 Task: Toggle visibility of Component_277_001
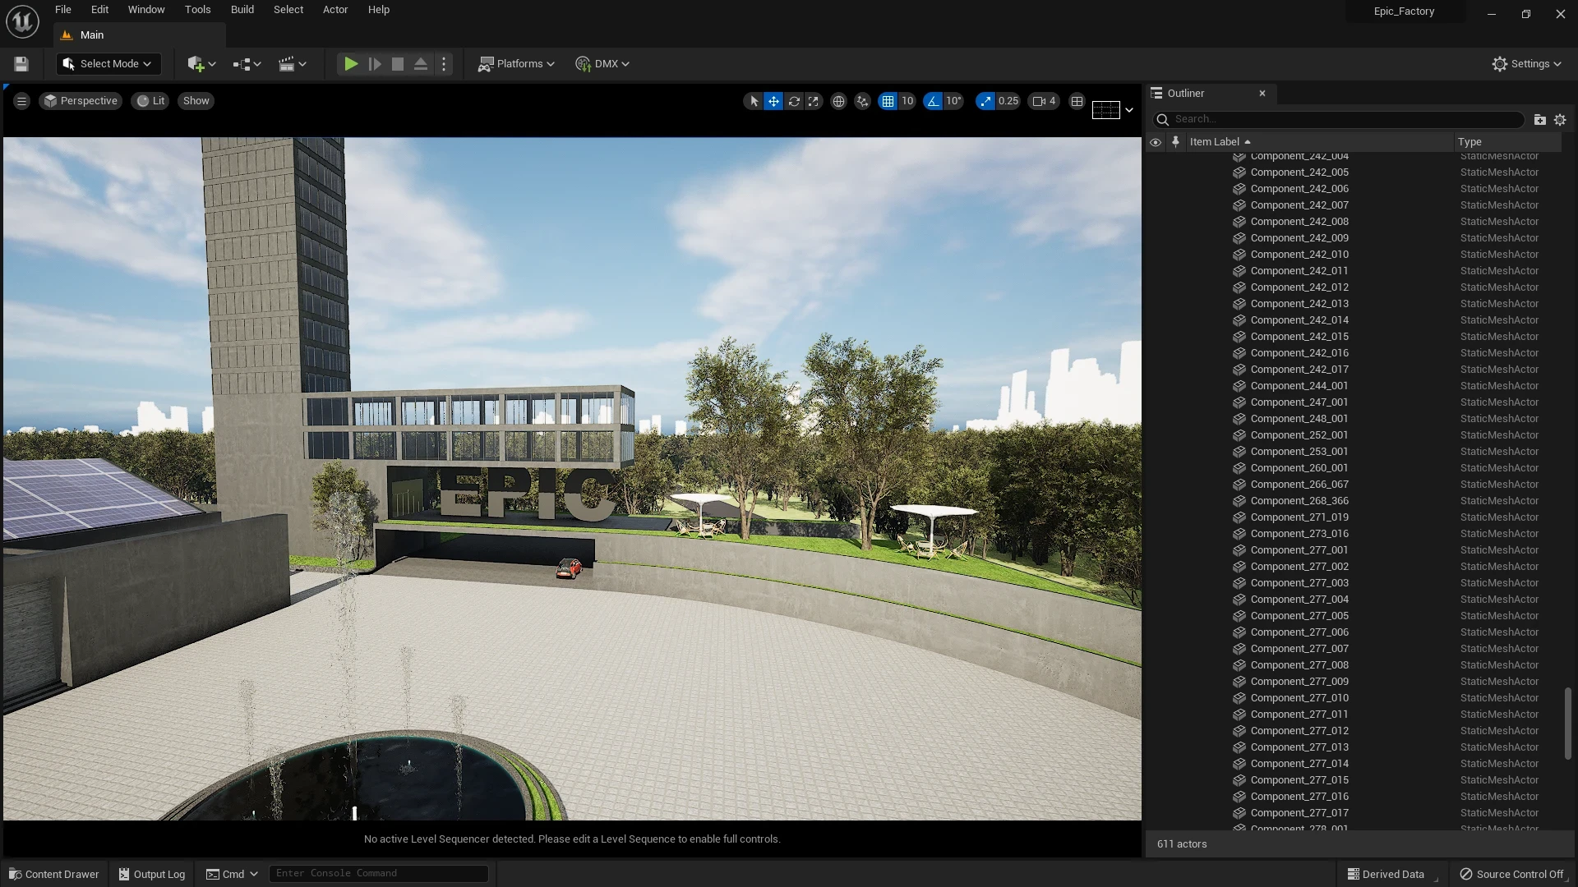[x=1156, y=549]
